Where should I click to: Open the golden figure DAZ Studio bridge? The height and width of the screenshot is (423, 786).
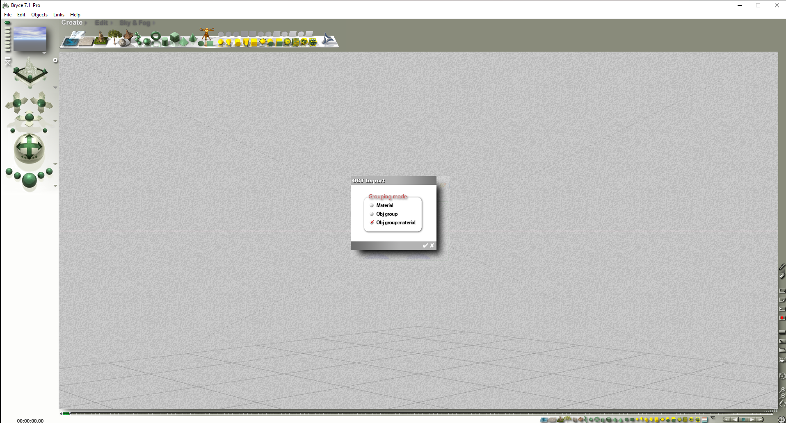[206, 34]
